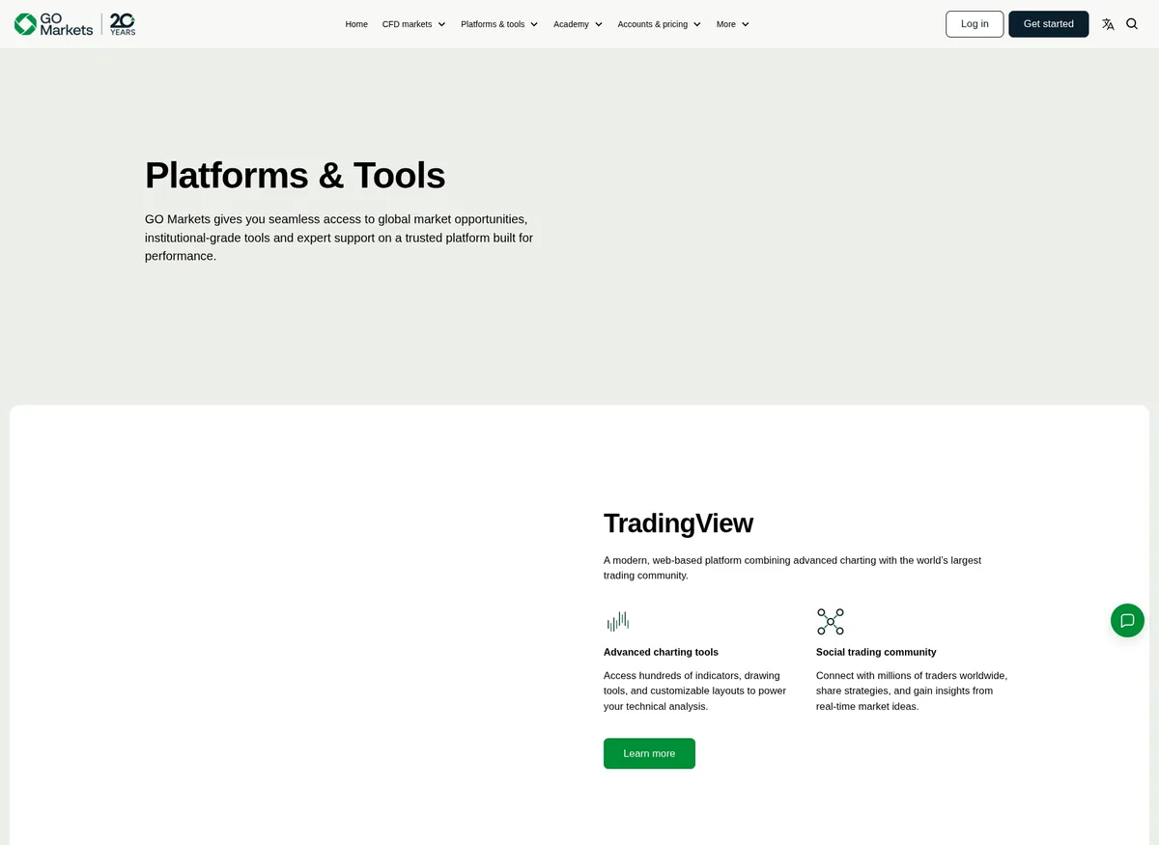Image resolution: width=1159 pixels, height=845 pixels.
Task: Click the 'Connect with millions of traders' text
Action: 912,690
